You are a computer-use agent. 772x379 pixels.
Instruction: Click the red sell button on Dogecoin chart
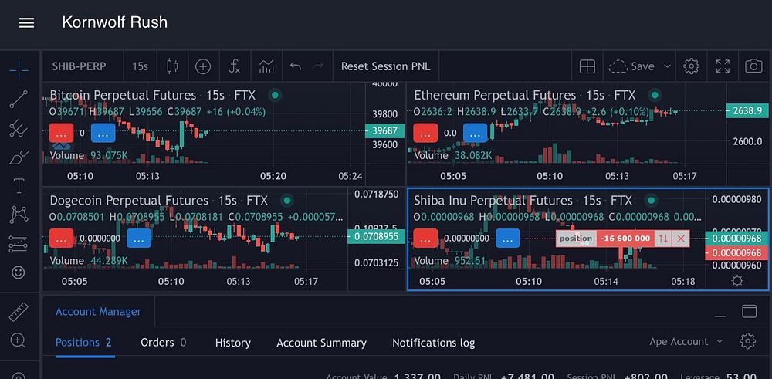(62, 239)
